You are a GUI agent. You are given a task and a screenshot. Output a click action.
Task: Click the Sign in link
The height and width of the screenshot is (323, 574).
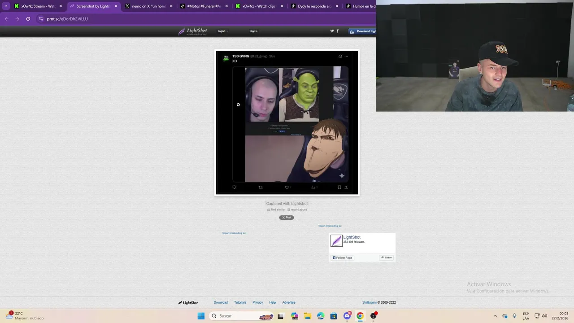click(x=254, y=31)
